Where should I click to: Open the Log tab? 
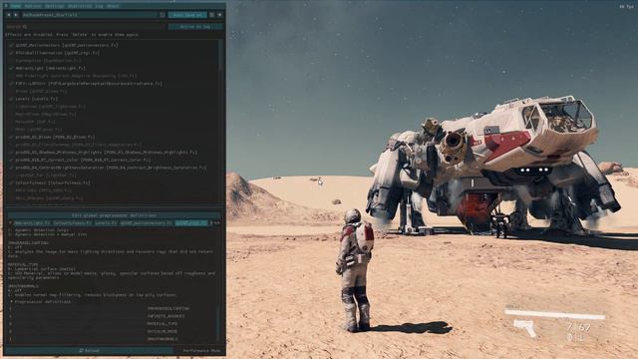[99, 7]
